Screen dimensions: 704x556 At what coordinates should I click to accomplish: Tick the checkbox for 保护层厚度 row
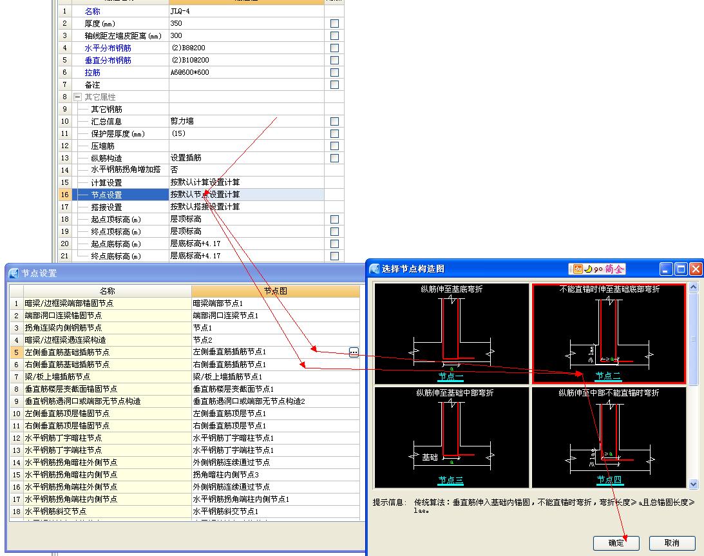click(334, 133)
